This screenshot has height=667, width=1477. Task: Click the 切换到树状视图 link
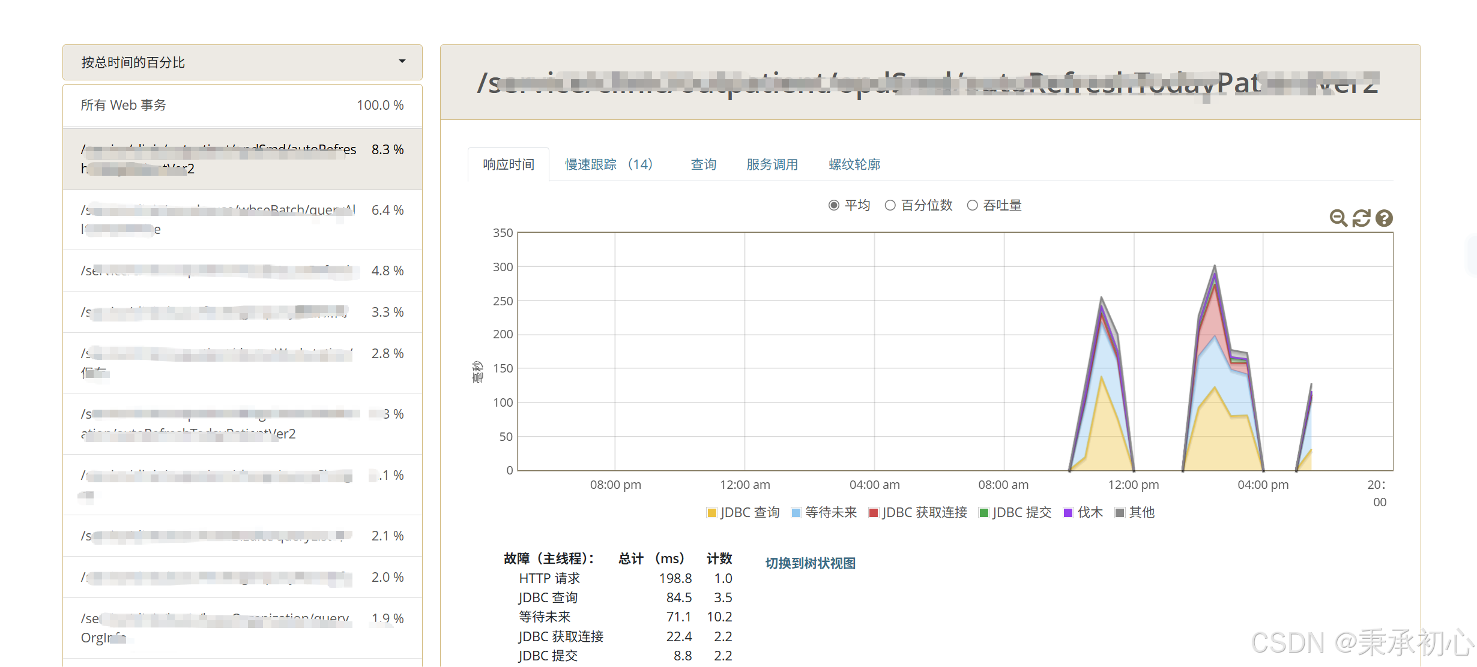coord(810,563)
